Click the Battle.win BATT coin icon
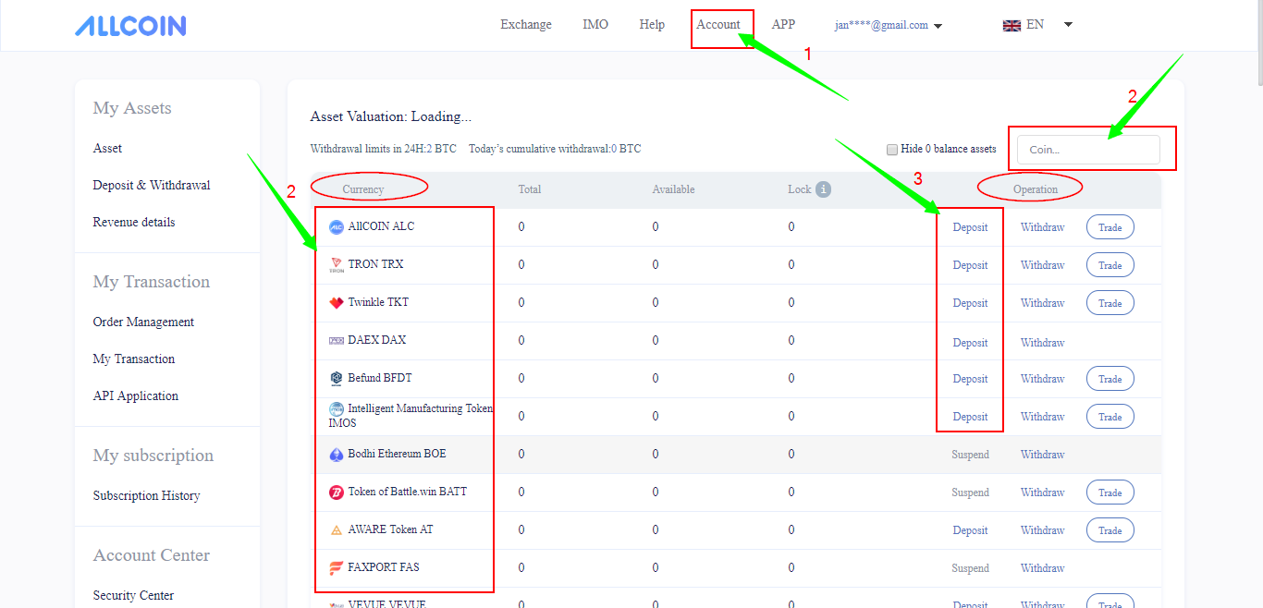The width and height of the screenshot is (1263, 608). (337, 492)
